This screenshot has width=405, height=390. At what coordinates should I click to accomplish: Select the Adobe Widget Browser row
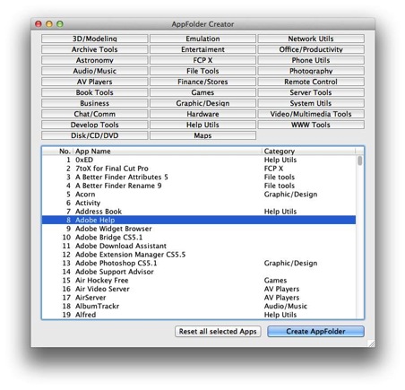coord(199,229)
